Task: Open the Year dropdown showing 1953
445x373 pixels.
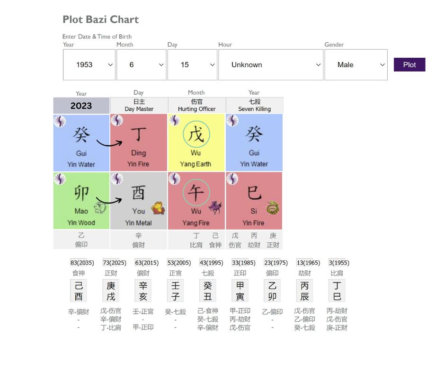Action: coord(89,65)
